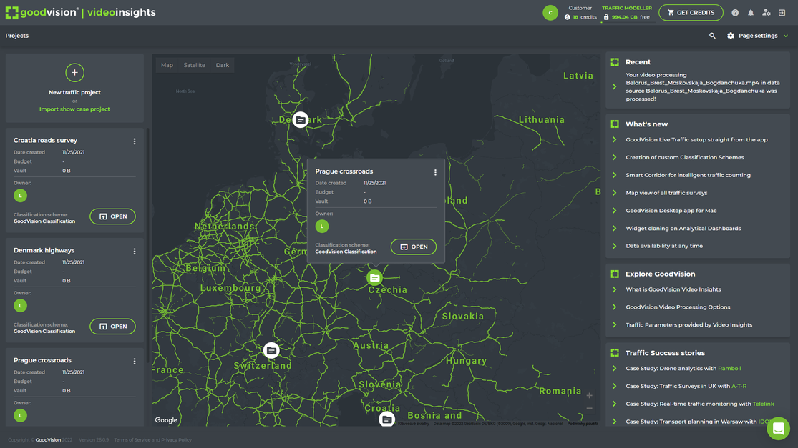The image size is (798, 448).
Task: Open the Telelink case study link
Action: [764, 404]
